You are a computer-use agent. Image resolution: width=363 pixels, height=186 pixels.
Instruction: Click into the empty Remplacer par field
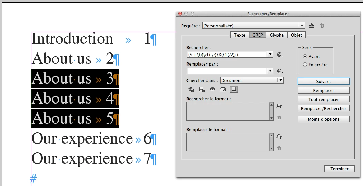[x=227, y=71]
